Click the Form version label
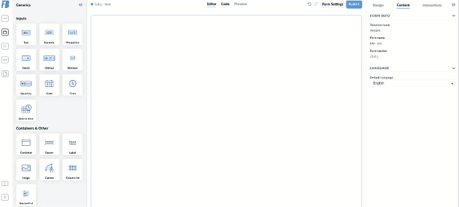The width and height of the screenshot is (459, 207). (379, 51)
